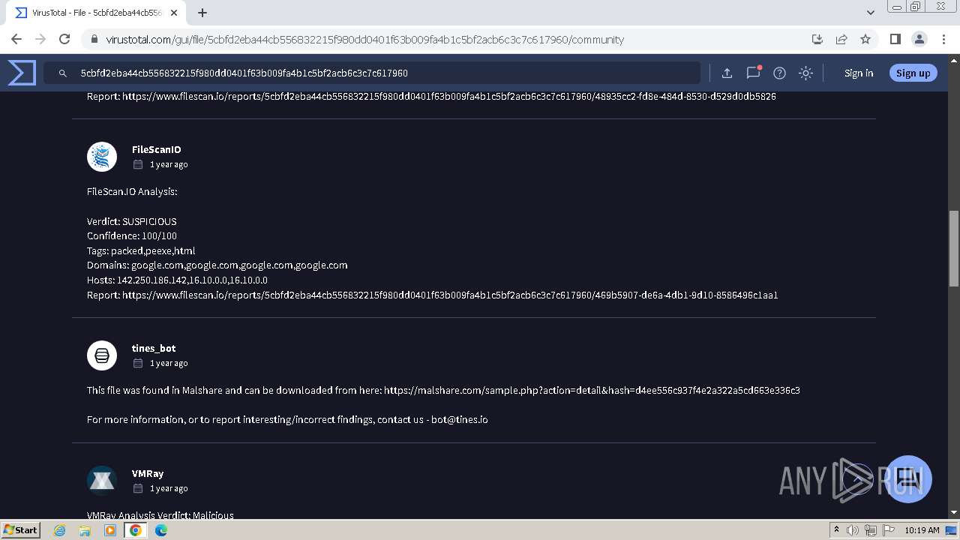Viewport: 960px width, 540px height.
Task: Click the Sign in link
Action: pos(859,73)
